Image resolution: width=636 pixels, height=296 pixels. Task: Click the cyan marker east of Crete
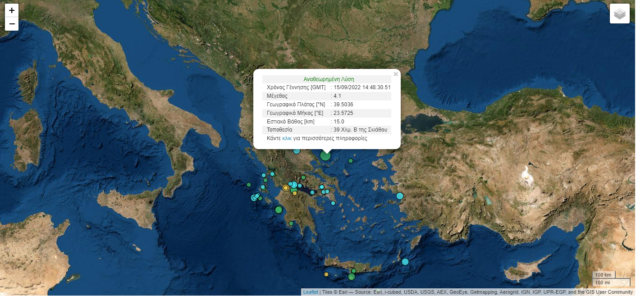point(405,262)
